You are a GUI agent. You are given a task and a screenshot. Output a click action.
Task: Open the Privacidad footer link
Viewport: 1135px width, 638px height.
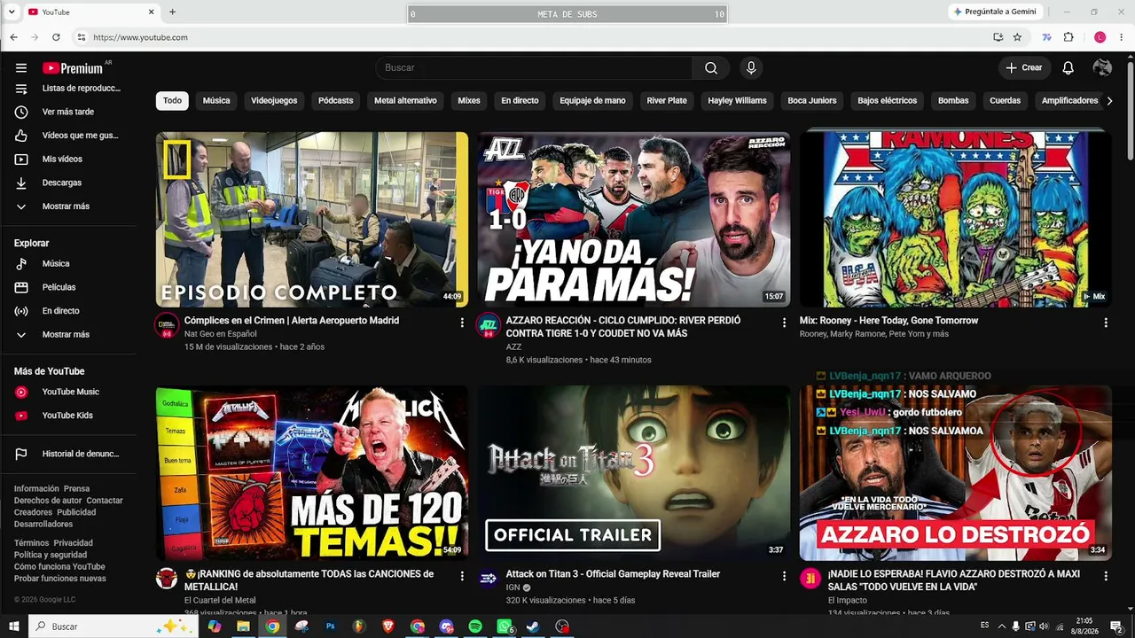[x=73, y=543]
